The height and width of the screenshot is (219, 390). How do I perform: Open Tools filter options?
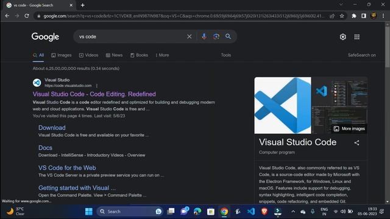pyautogui.click(x=226, y=55)
